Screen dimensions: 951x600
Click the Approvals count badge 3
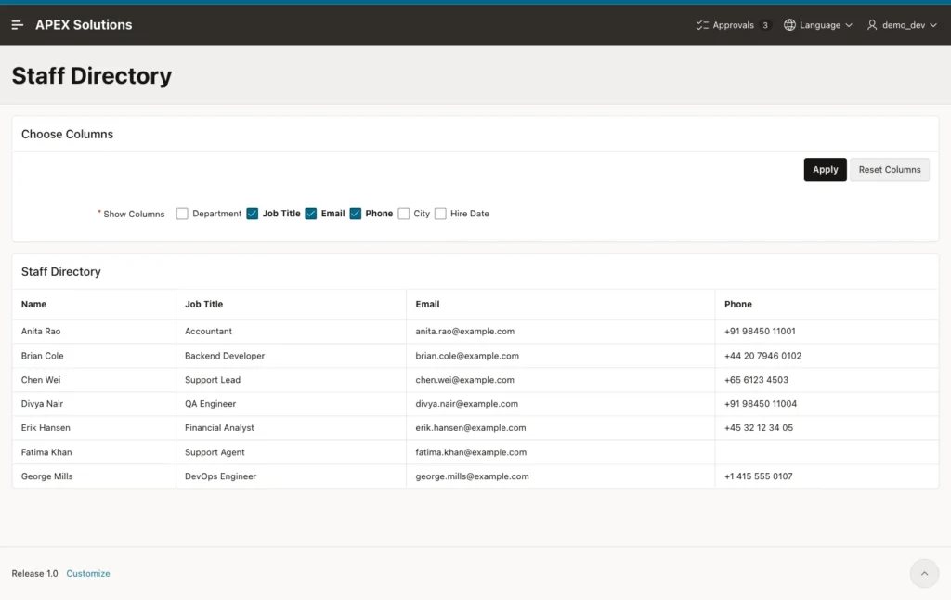765,25
